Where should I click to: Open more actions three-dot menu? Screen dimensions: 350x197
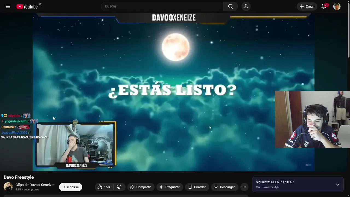tap(244, 187)
